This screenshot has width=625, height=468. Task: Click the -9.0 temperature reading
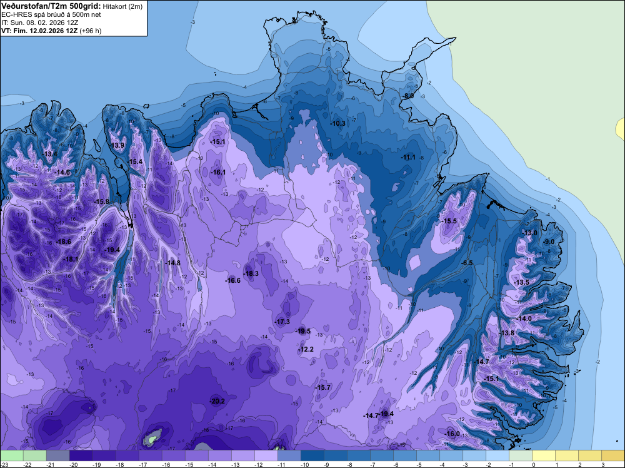click(x=549, y=242)
